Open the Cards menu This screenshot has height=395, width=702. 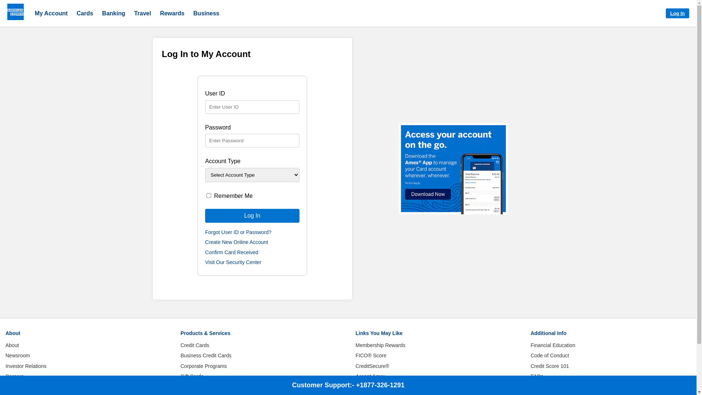coord(85,14)
